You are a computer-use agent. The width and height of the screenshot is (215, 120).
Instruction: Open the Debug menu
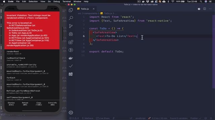pyautogui.click(x=56, y=1)
